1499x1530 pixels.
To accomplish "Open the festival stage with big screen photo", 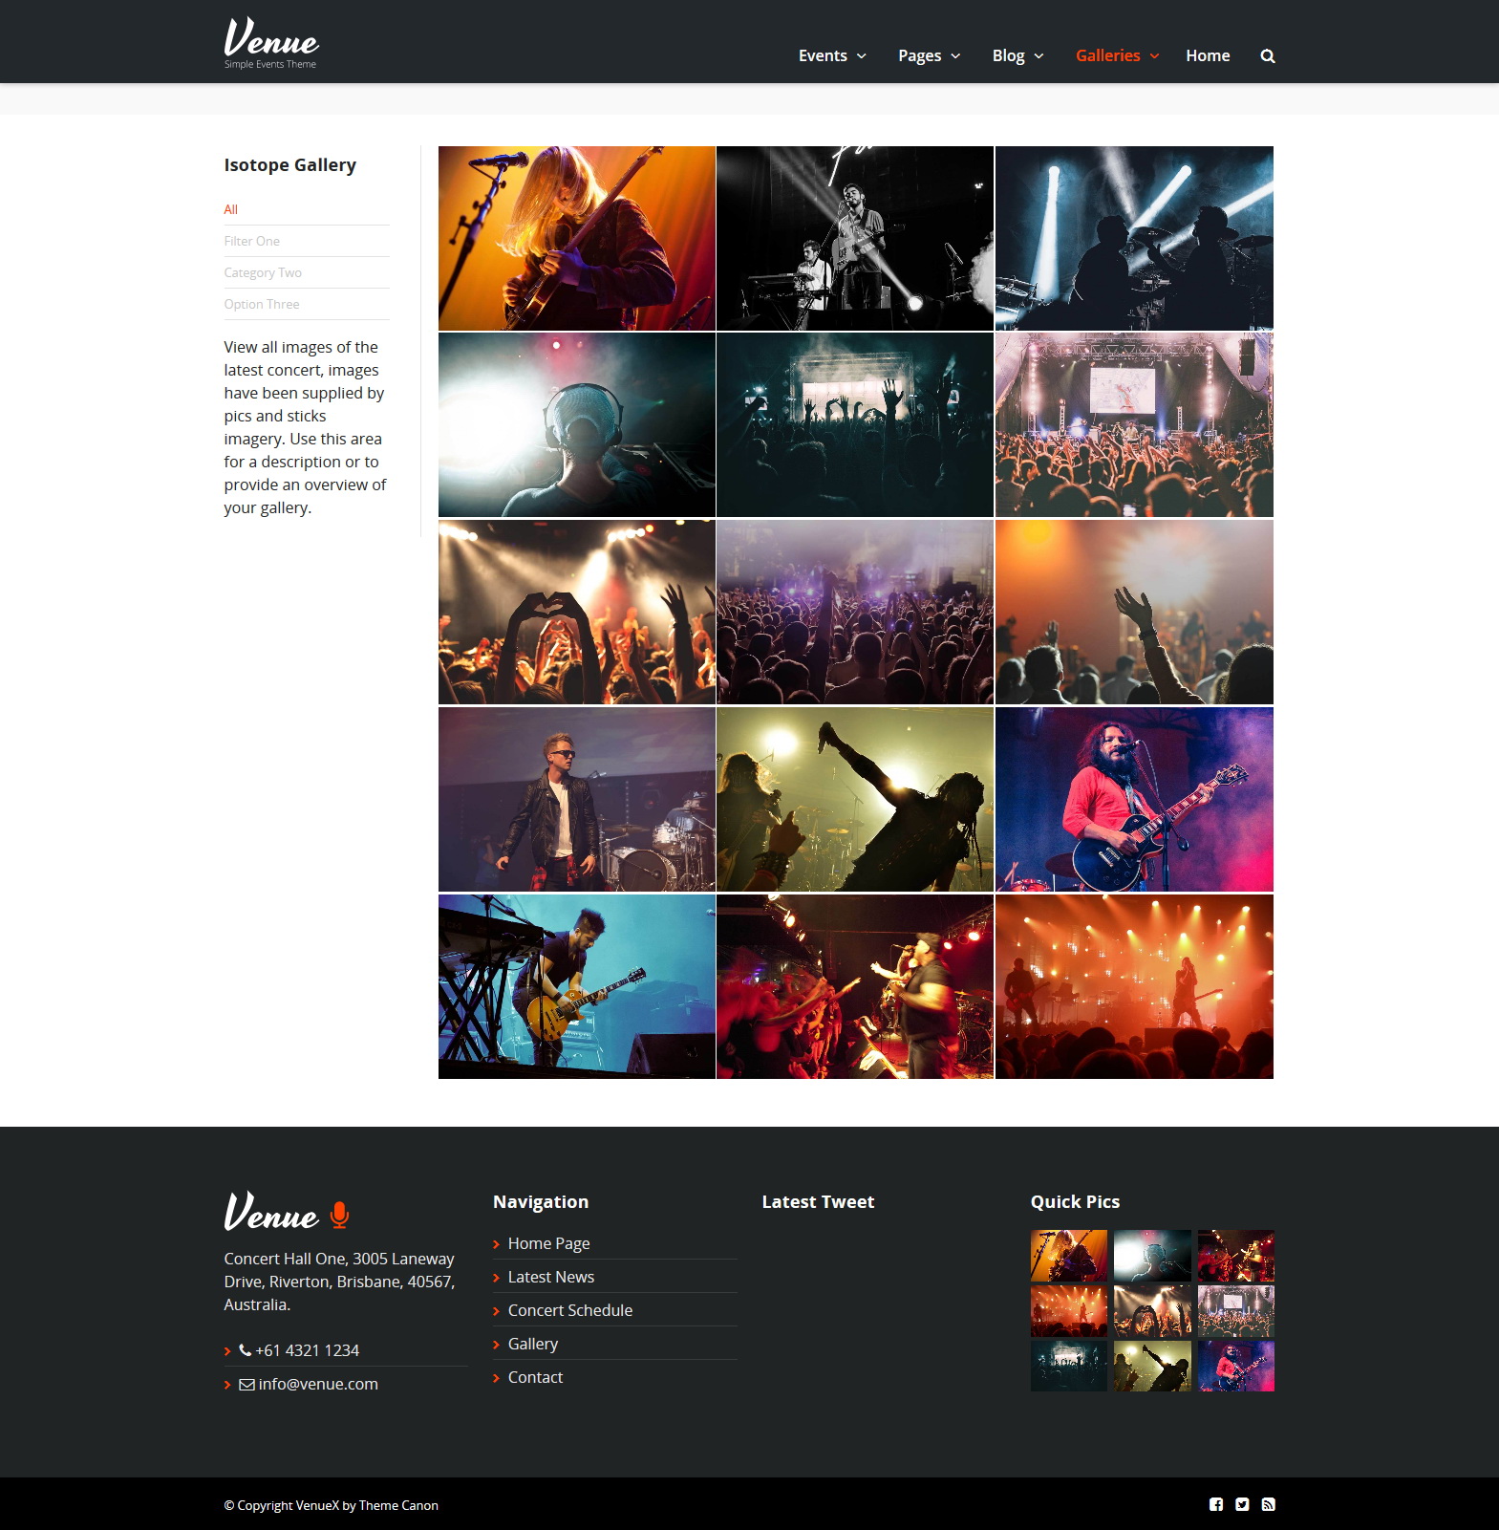I will click(1134, 425).
